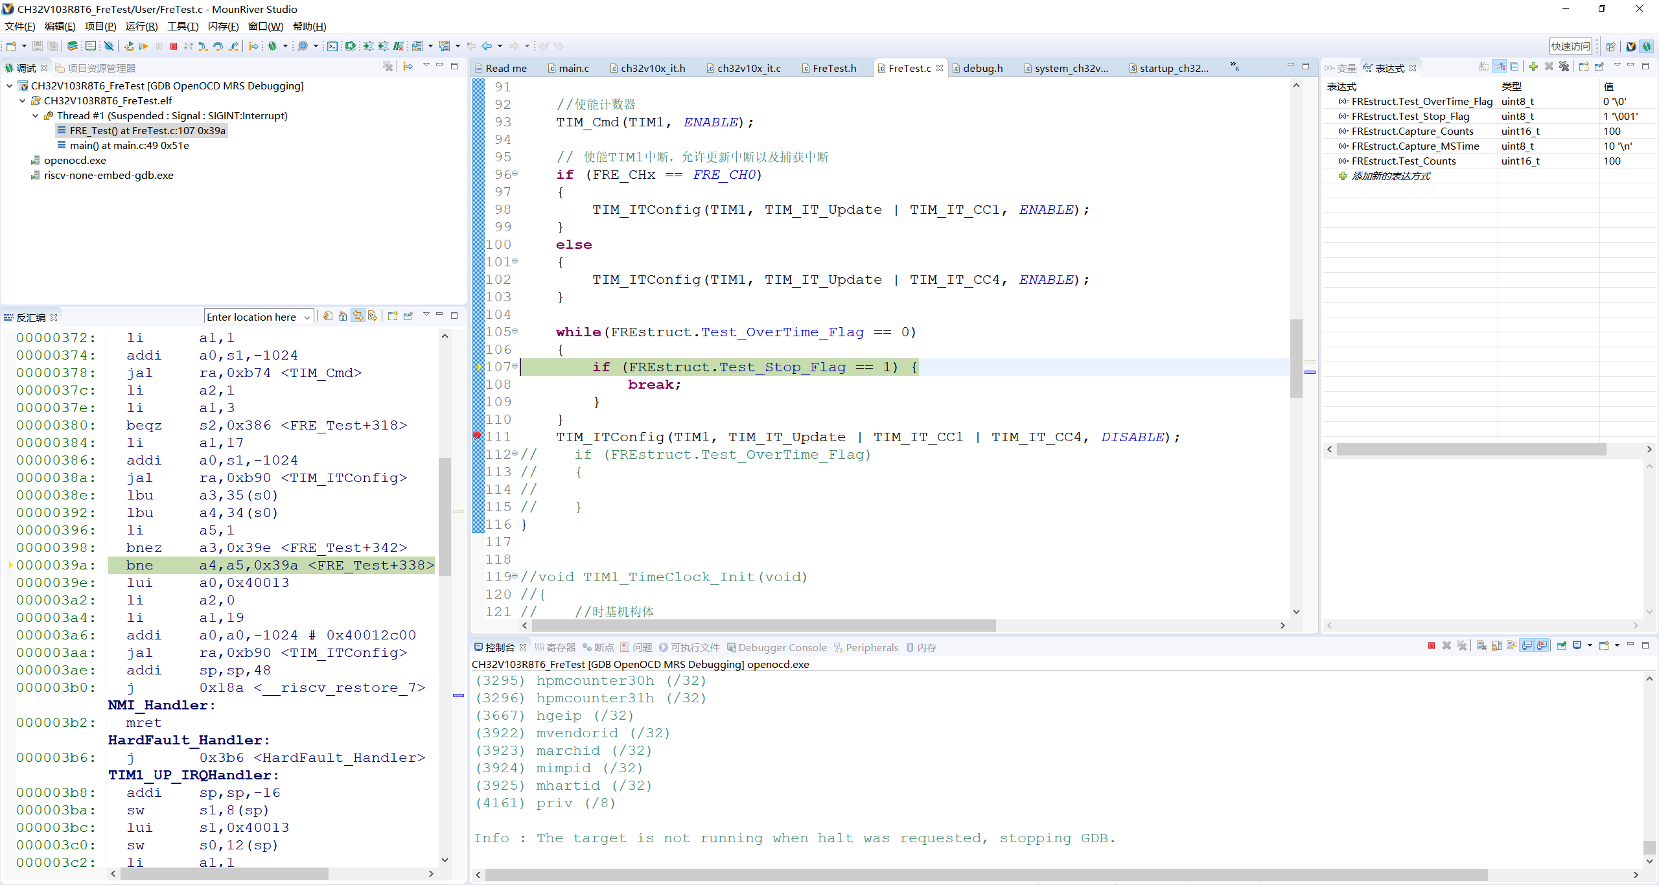Open the Enter location here combo dropdown

point(307,317)
